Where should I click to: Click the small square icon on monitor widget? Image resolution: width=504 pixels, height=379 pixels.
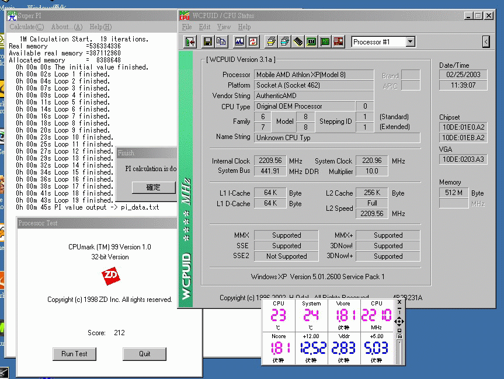click(x=399, y=331)
